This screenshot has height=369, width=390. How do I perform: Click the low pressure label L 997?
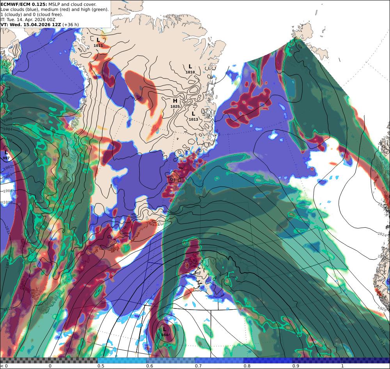(6, 155)
